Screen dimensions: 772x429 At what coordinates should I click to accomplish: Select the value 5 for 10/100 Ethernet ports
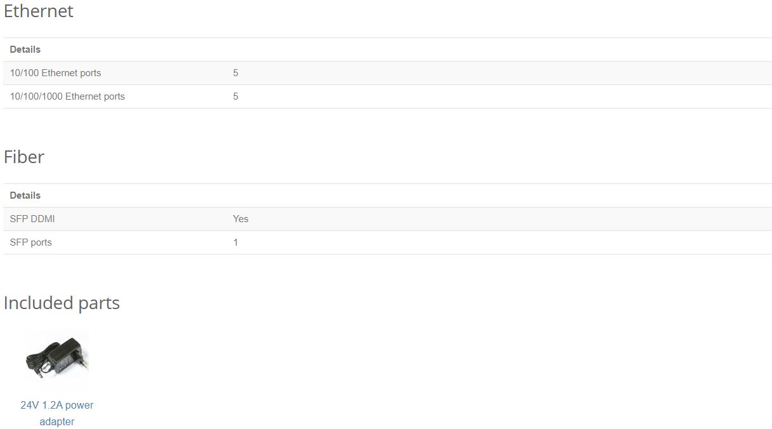click(x=235, y=73)
